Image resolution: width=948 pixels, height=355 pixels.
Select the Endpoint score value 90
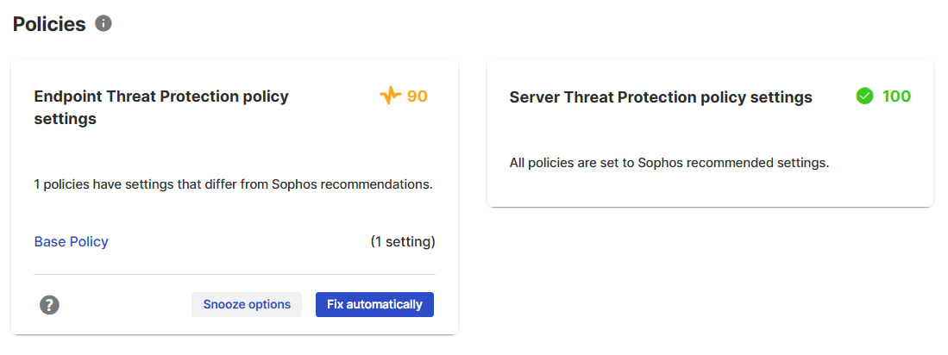click(x=417, y=96)
